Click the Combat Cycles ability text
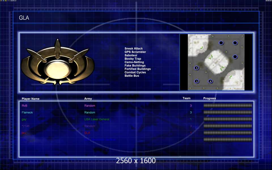Image resolution: width=272 pixels, height=170 pixels. [x=135, y=72]
